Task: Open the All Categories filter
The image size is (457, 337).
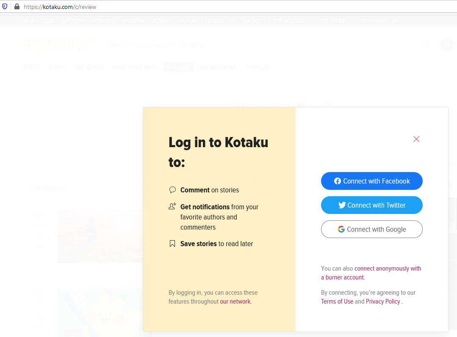Action: click(x=50, y=188)
